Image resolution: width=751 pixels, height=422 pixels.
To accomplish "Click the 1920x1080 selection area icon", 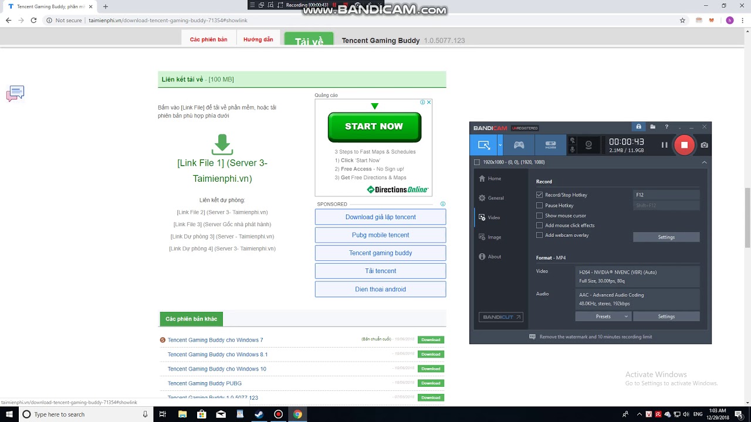I will click(x=477, y=162).
